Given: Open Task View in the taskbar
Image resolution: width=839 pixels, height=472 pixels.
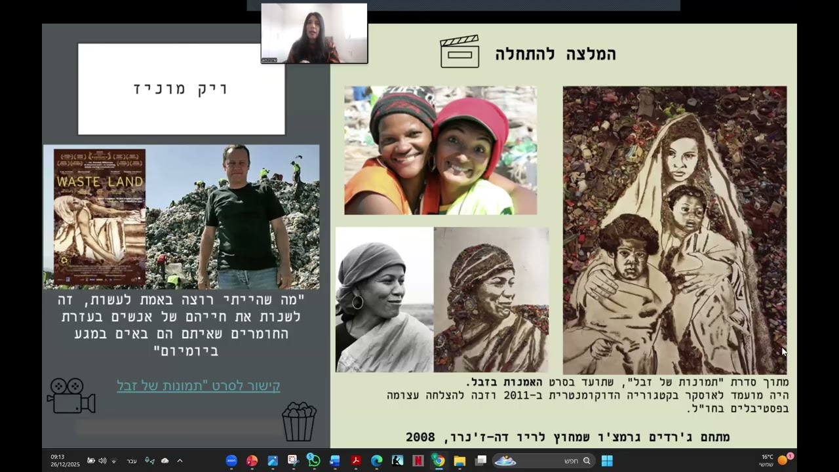Looking at the screenshot, I should click(x=480, y=461).
